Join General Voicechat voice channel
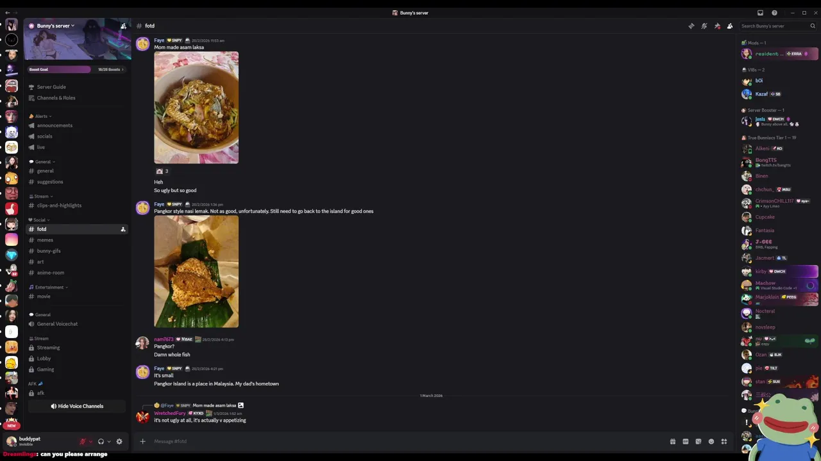This screenshot has width=821, height=461. coord(57,324)
